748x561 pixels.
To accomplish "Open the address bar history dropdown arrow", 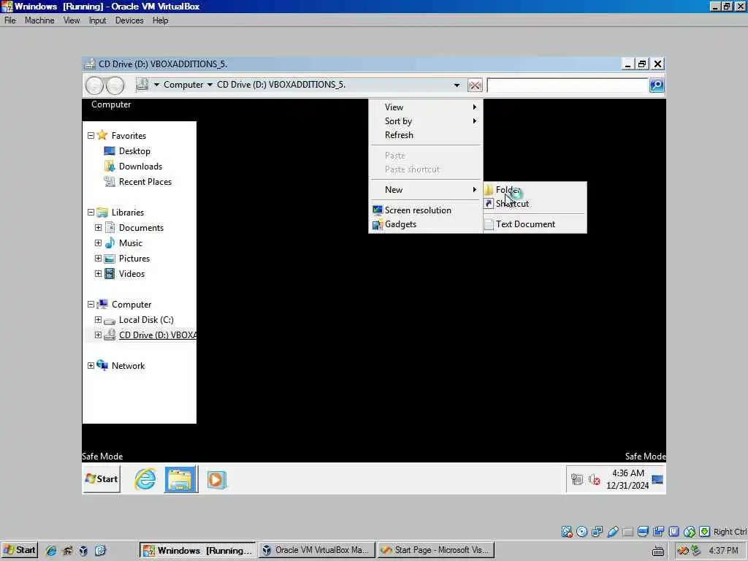I will tap(457, 85).
